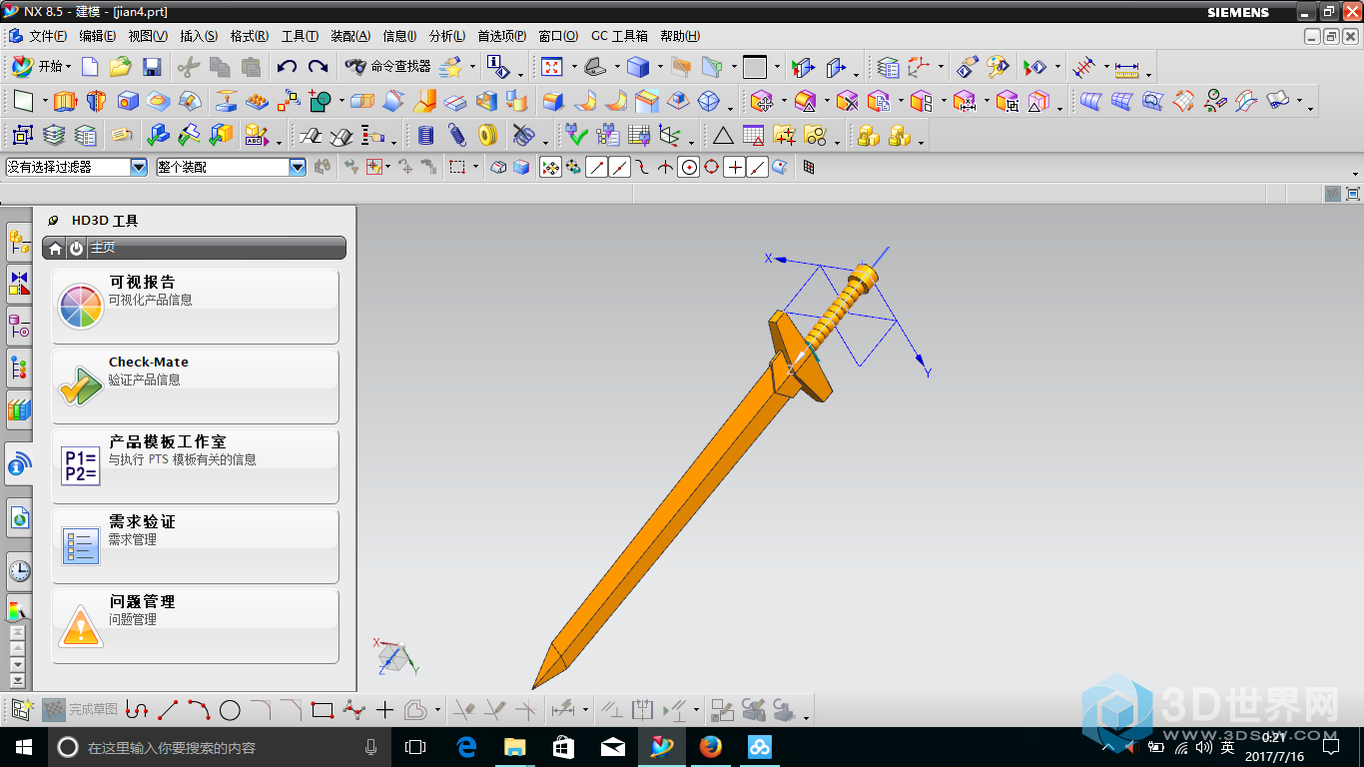1364x767 pixels.
Task: Open the Reuse Library books sidebar tab
Action: 19,408
